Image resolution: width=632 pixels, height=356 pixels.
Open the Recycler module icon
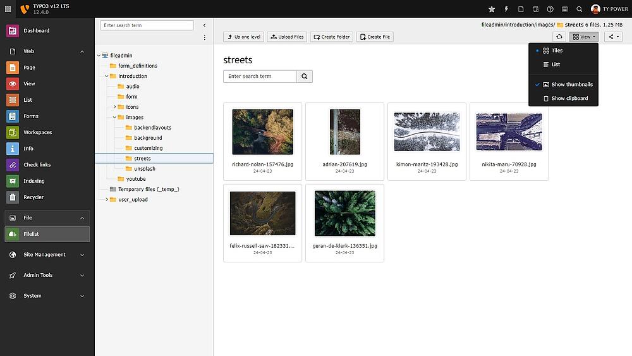tap(13, 197)
